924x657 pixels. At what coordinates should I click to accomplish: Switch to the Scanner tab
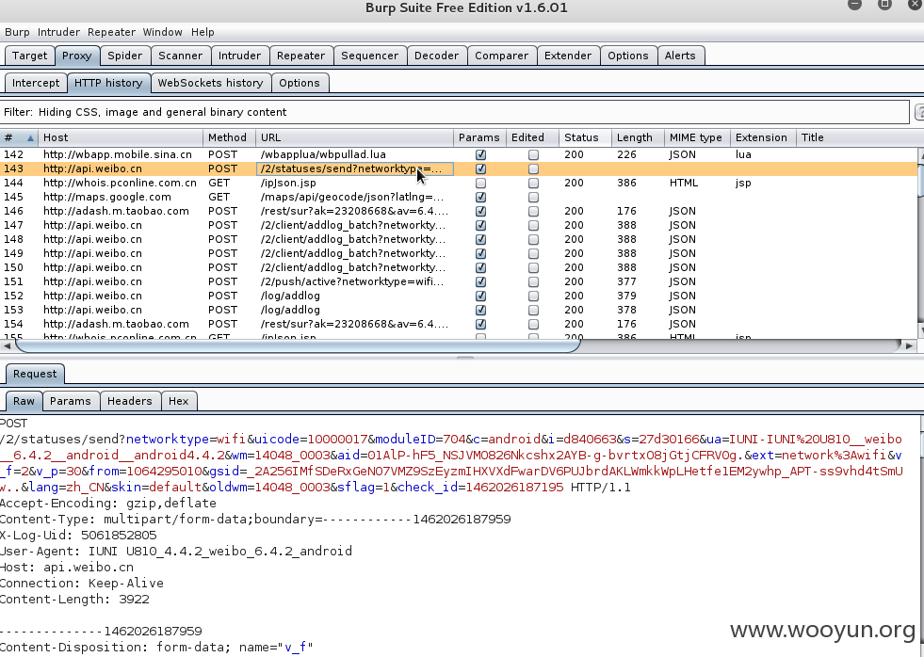click(180, 56)
